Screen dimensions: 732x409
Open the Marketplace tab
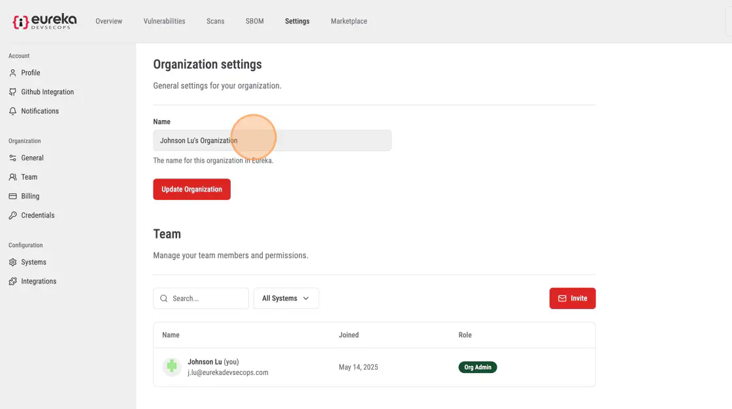click(348, 22)
